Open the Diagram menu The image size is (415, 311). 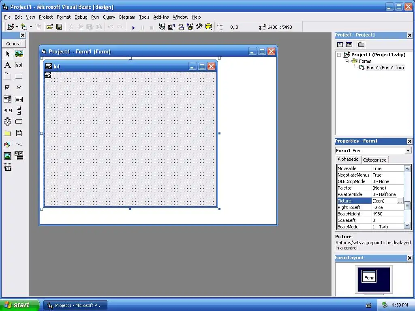coord(127,17)
